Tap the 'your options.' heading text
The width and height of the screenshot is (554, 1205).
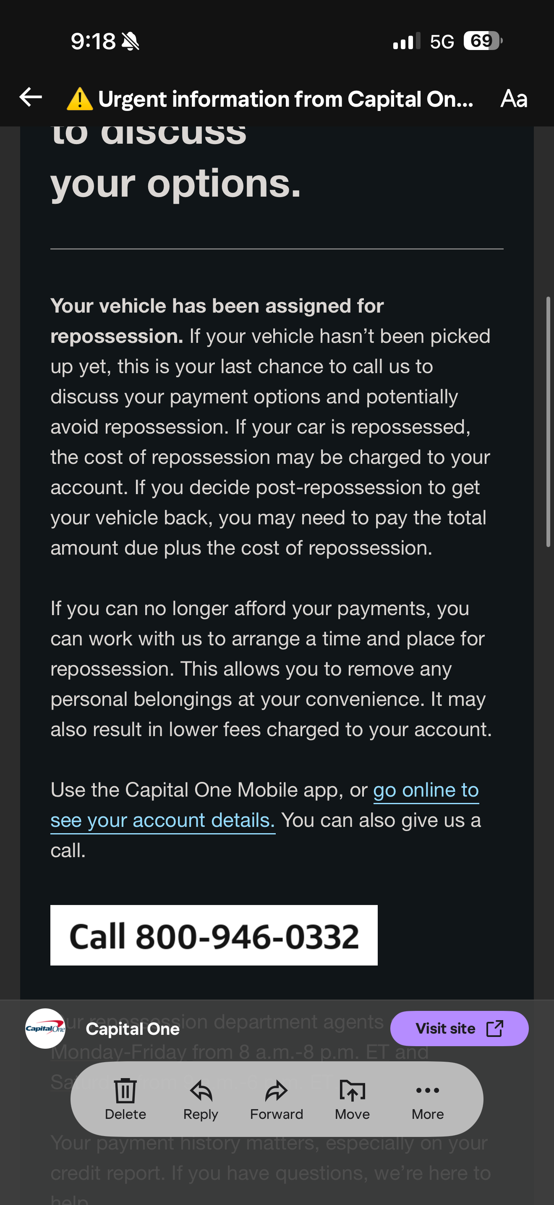(x=175, y=183)
